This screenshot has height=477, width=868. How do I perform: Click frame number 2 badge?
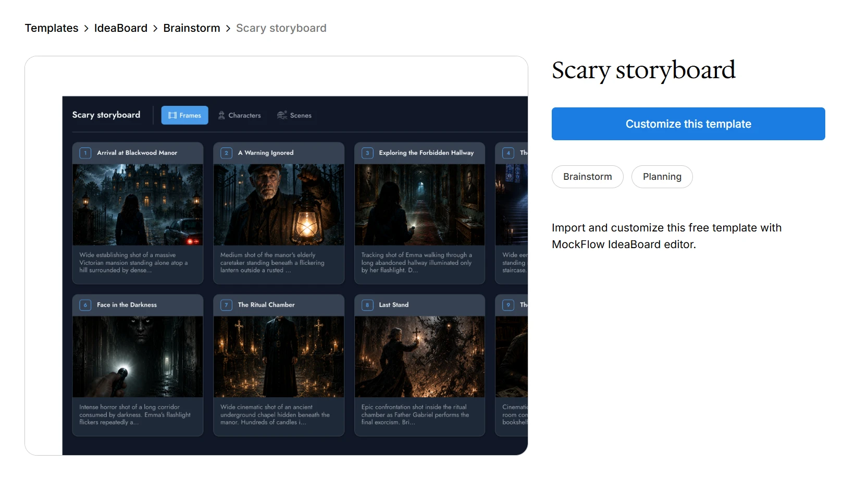coord(226,153)
